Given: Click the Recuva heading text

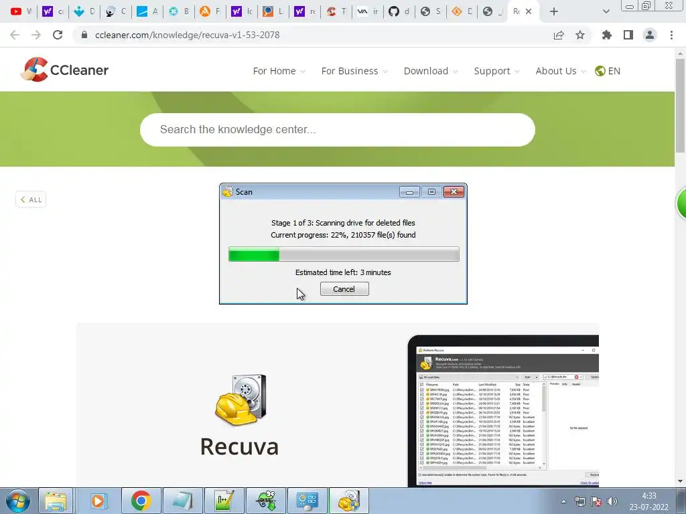Looking at the screenshot, I should pyautogui.click(x=239, y=446).
